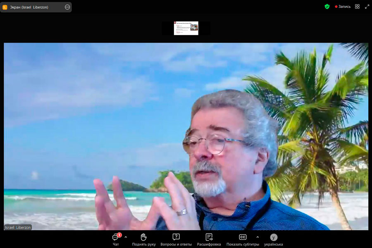Image resolution: width=372 pixels, height=248 pixels.
Task: Click Поднять руку hand icon
Action: pos(144,239)
